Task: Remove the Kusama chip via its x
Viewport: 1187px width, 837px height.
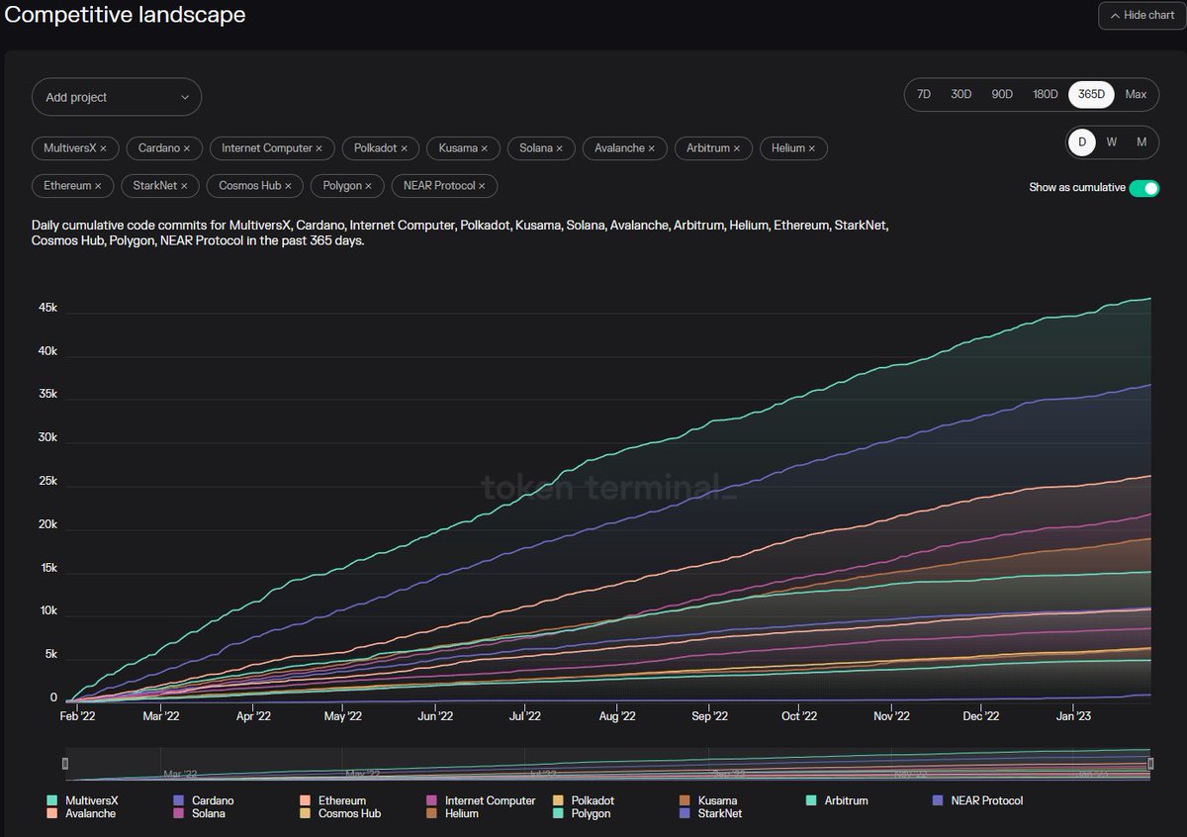Action: (485, 148)
